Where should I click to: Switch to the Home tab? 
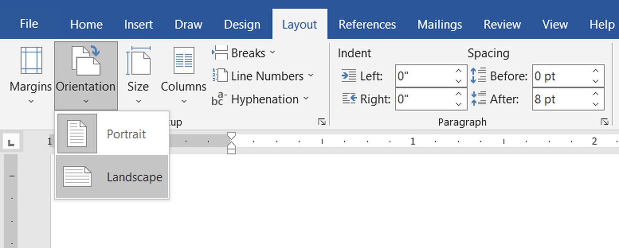(86, 24)
